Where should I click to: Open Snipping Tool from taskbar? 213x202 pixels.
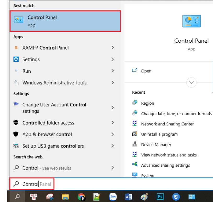(49, 197)
